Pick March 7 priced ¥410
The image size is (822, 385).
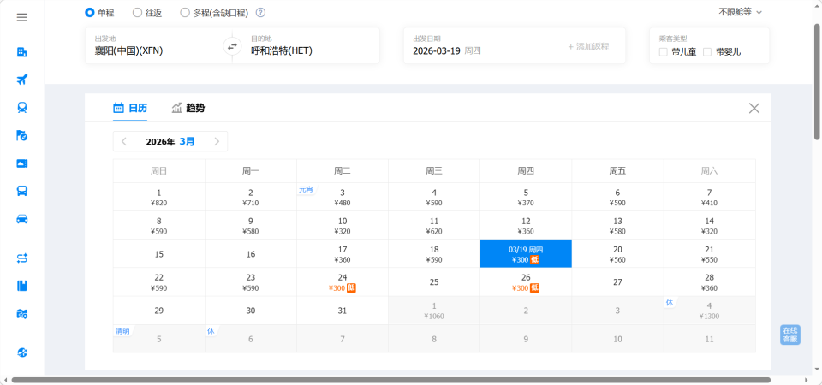pos(709,197)
